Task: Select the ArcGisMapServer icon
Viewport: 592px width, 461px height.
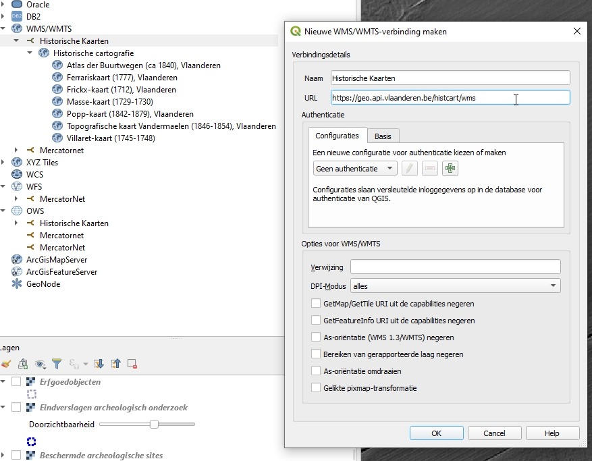Action: tap(17, 260)
